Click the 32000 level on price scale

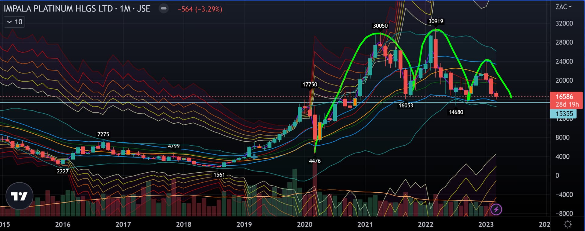[564, 23]
